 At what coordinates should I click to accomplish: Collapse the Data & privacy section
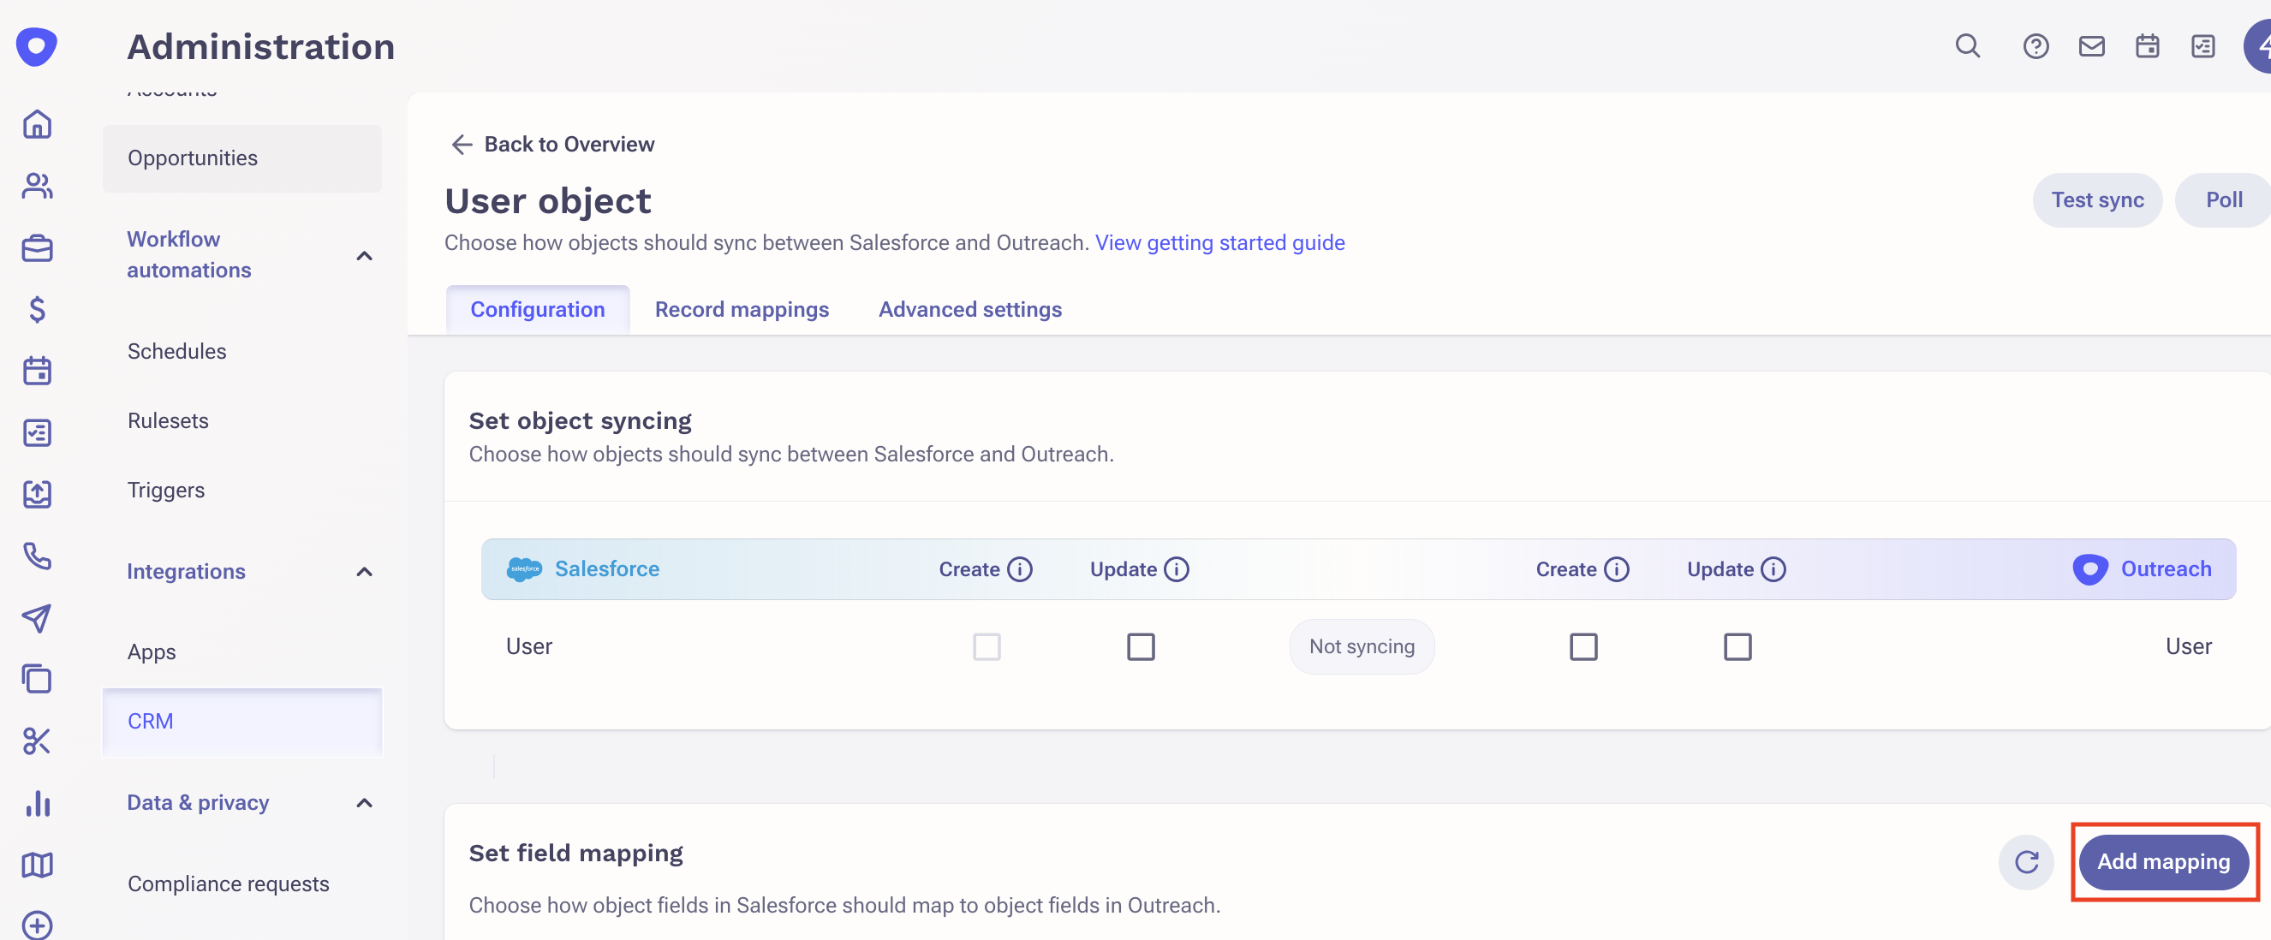[364, 802]
